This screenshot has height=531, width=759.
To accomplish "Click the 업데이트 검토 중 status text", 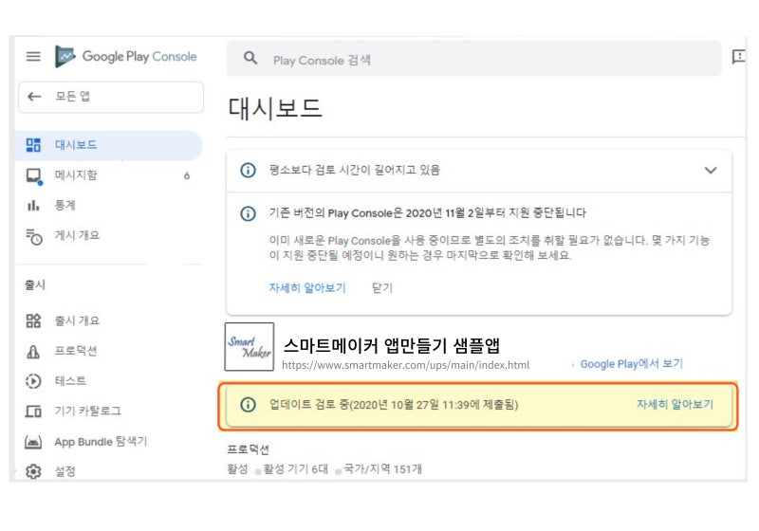I will click(394, 404).
